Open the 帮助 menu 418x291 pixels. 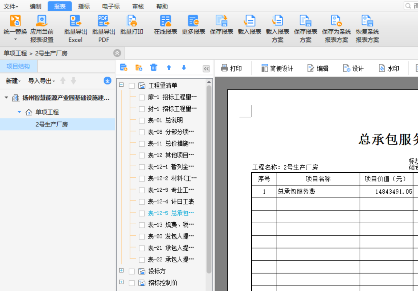click(162, 6)
